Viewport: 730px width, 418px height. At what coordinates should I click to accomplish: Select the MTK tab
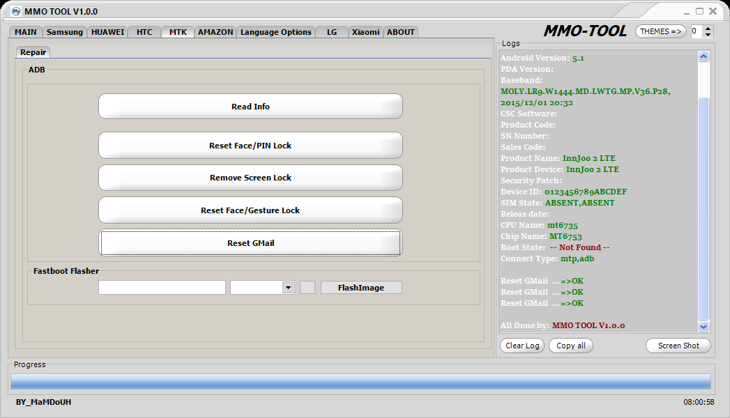click(x=178, y=31)
